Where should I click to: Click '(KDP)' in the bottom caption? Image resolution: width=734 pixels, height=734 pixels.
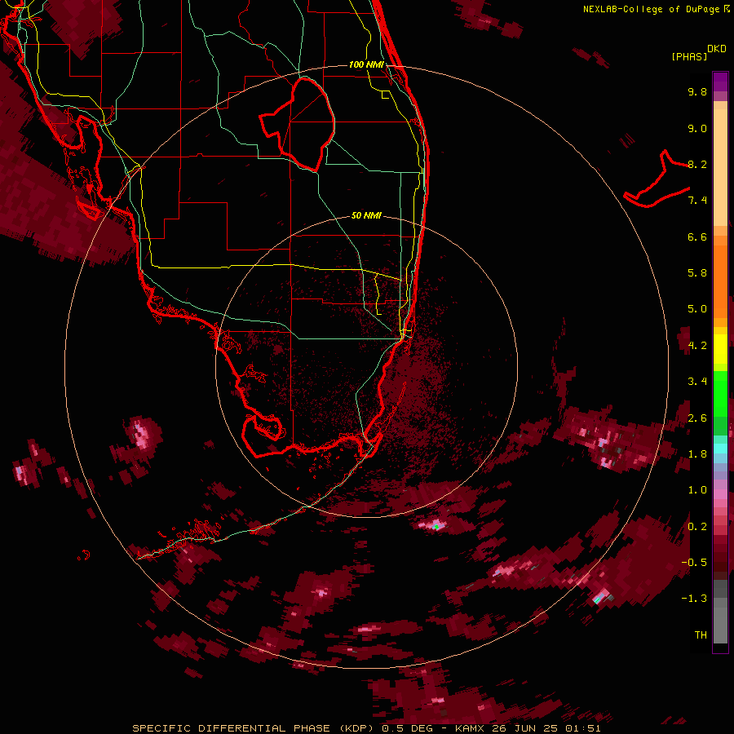tap(357, 728)
